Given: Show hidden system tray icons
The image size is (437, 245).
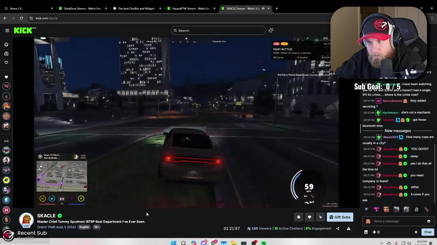Looking at the screenshot, I should [382, 243].
